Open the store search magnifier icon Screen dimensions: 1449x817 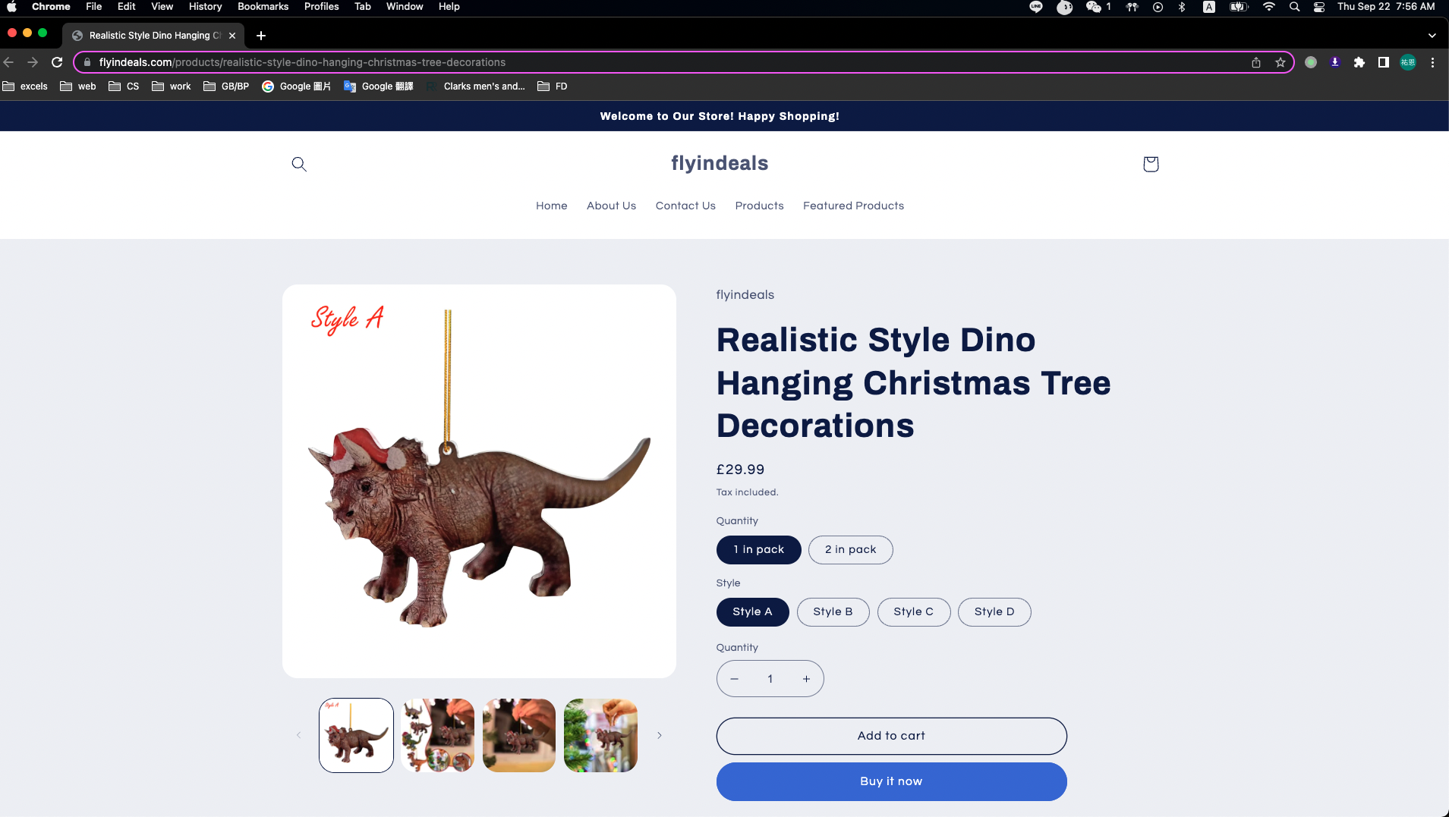click(299, 164)
